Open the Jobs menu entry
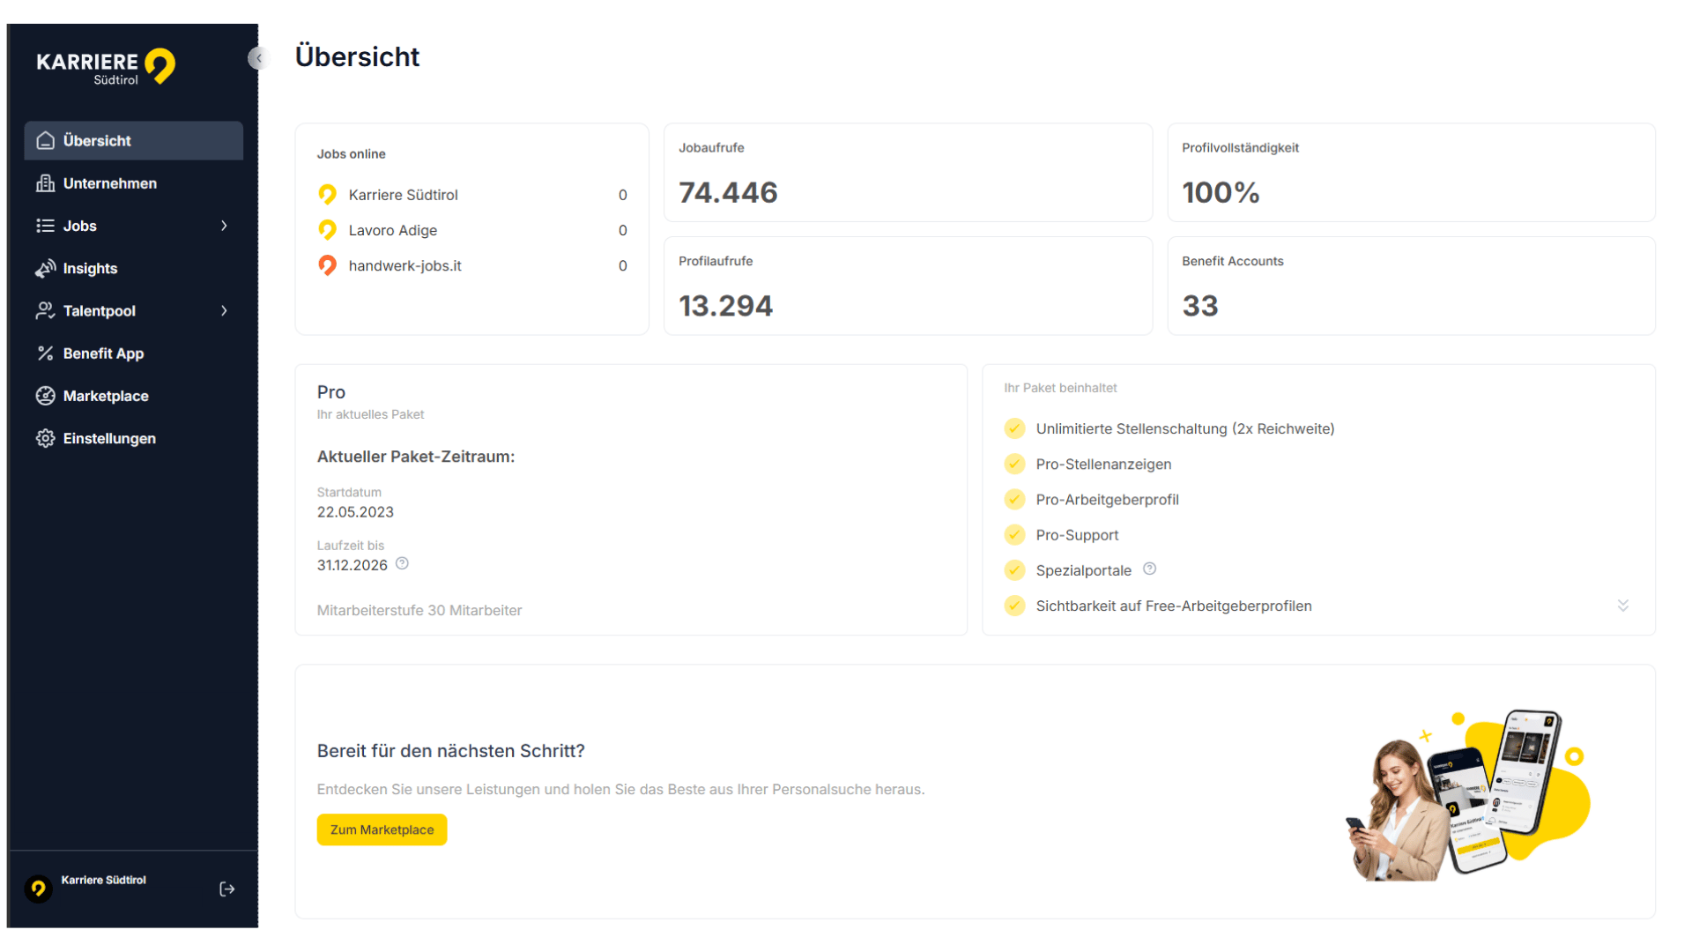Image resolution: width=1692 pixels, height=952 pixels. tap(134, 226)
